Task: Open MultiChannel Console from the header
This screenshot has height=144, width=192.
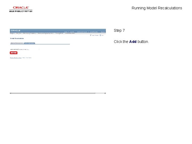Action: [82, 32]
